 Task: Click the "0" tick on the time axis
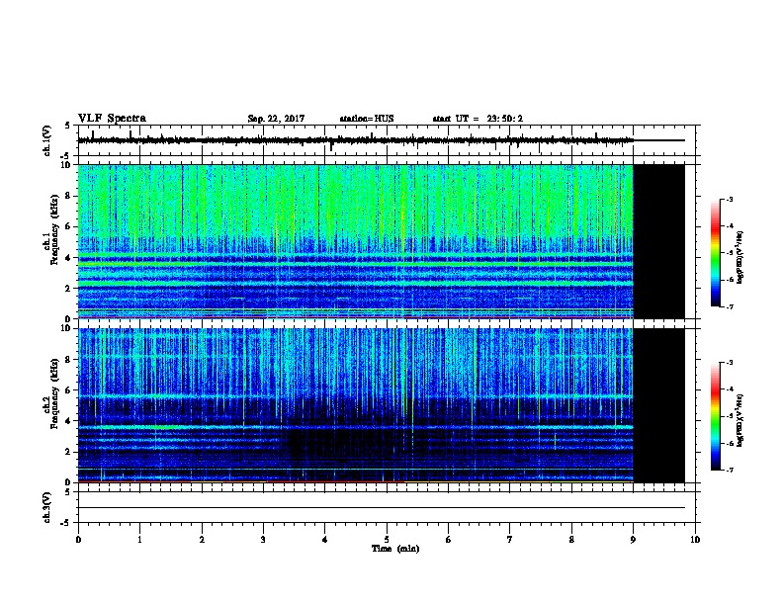coord(78,540)
